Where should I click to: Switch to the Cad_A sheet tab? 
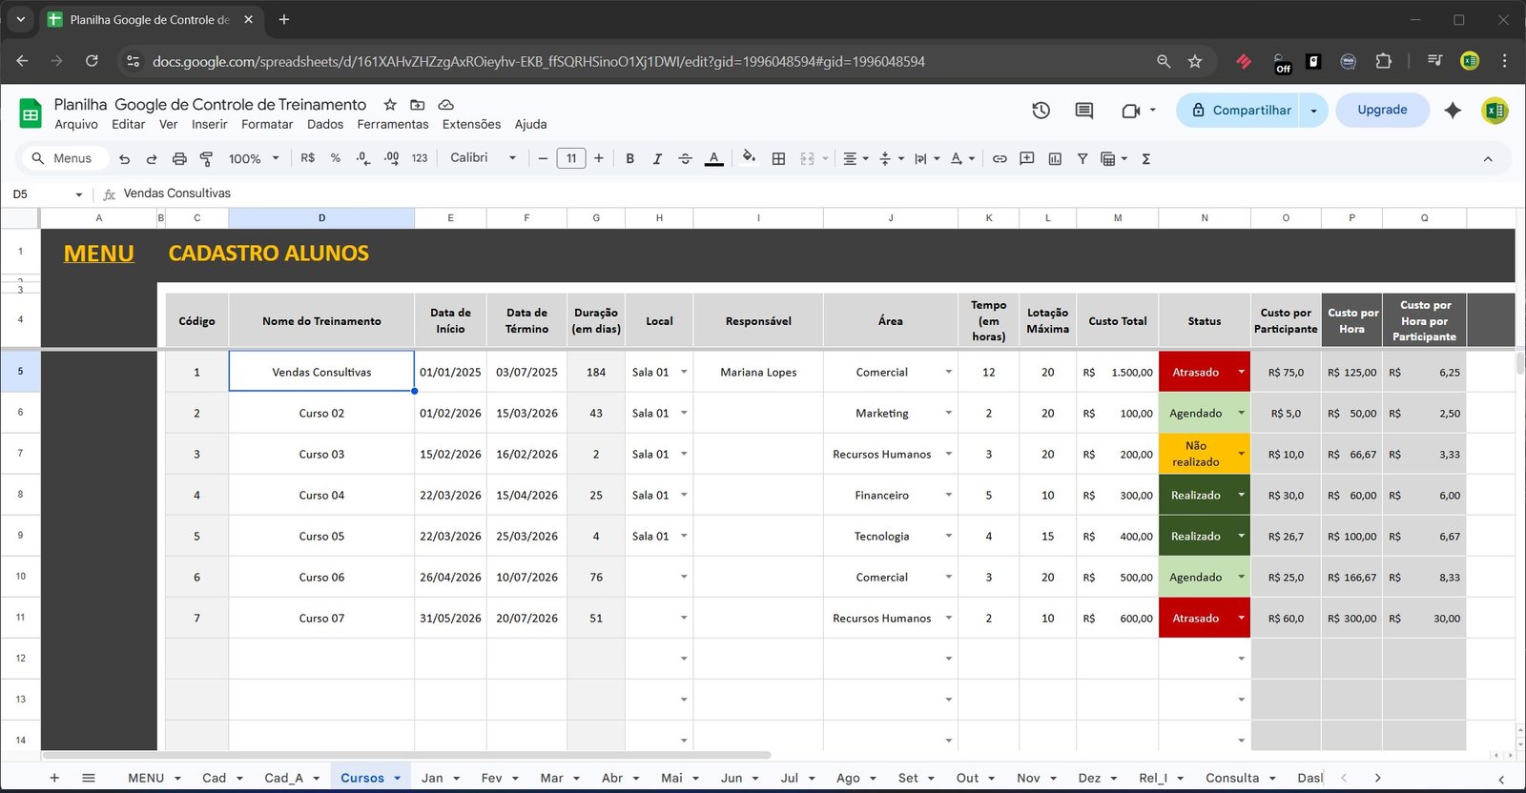[x=283, y=778]
